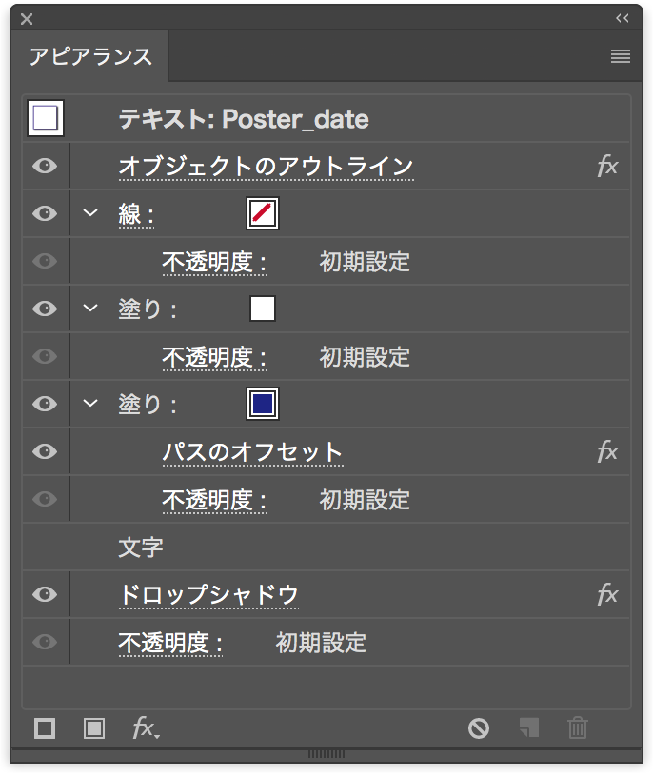Toggle eye for bottom 不透明度 row
653x777 pixels.
(45, 642)
